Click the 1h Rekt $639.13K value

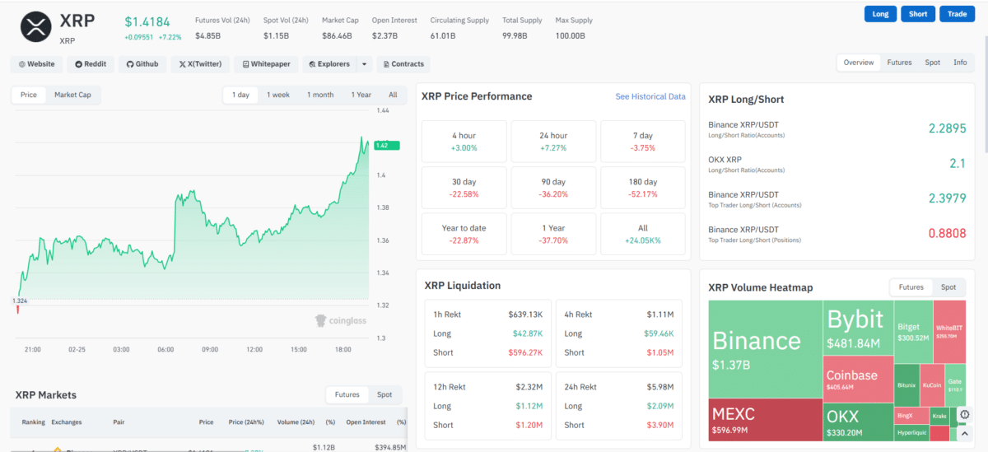pos(524,315)
